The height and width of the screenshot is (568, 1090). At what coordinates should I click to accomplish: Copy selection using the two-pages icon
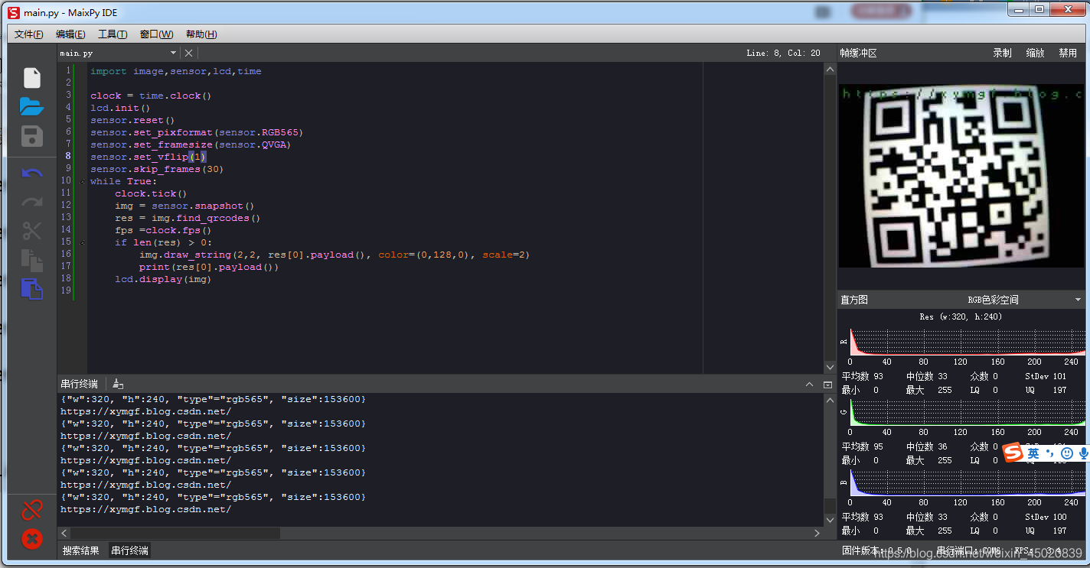point(32,260)
